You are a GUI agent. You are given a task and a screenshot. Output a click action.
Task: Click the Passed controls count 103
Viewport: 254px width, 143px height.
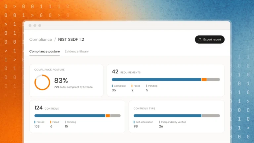coord(37,126)
